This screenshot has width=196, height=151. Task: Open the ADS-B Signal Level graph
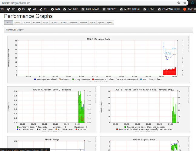tap(145, 144)
